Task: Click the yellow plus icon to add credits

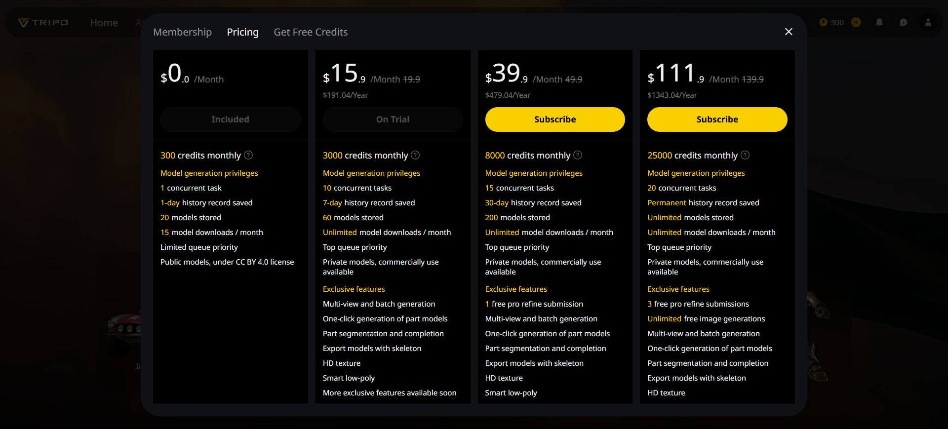Action: click(856, 22)
